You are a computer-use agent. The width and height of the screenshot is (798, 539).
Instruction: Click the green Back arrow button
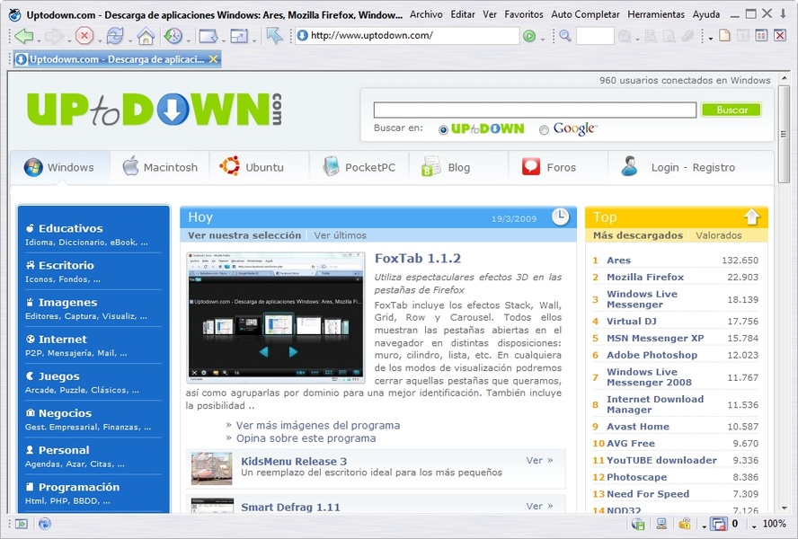(x=23, y=36)
